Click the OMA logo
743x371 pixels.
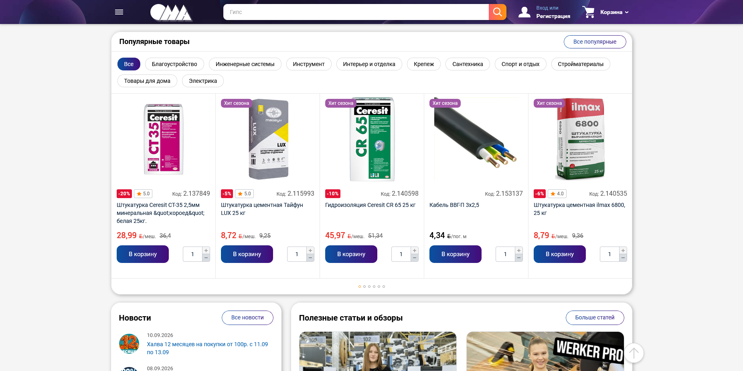[171, 12]
